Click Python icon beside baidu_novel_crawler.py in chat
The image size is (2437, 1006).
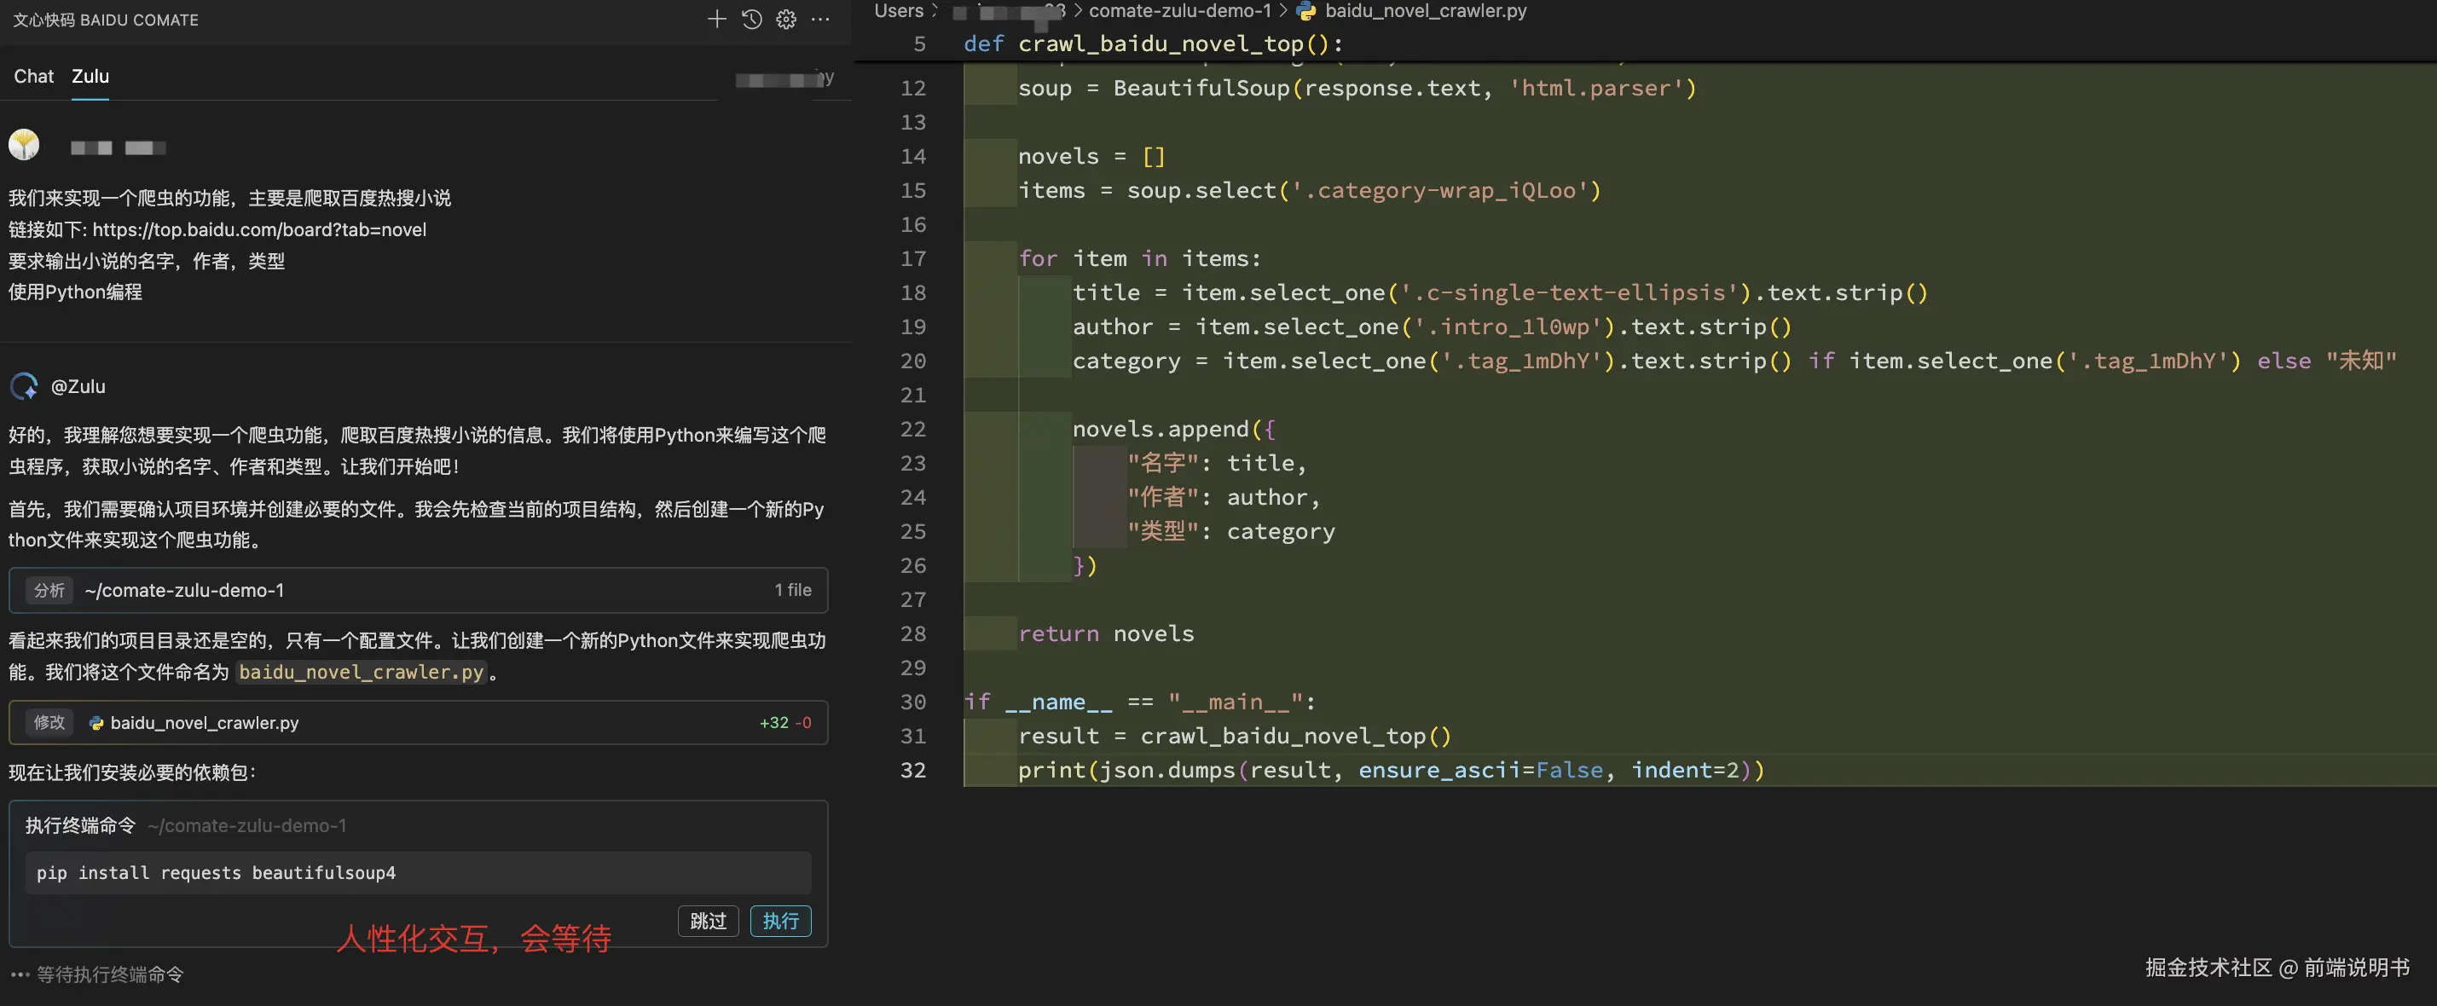click(x=96, y=723)
